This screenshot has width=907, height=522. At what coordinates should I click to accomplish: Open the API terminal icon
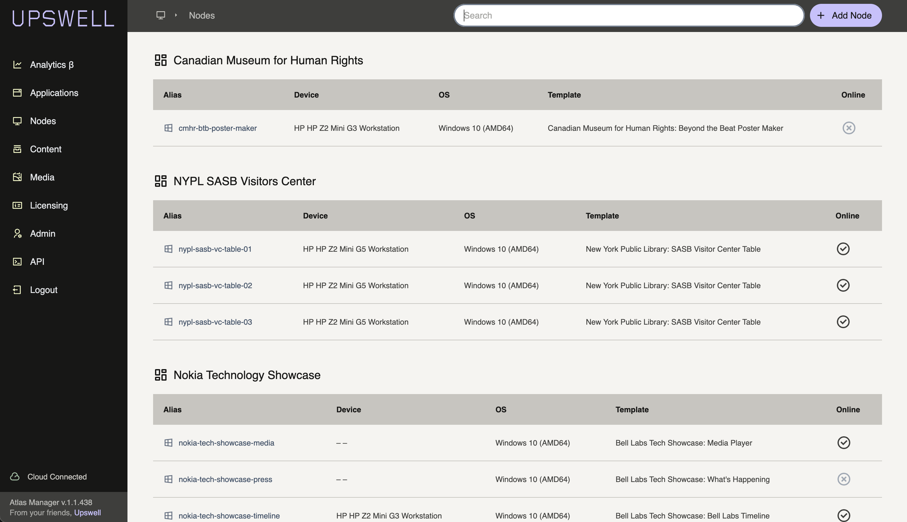(x=17, y=262)
